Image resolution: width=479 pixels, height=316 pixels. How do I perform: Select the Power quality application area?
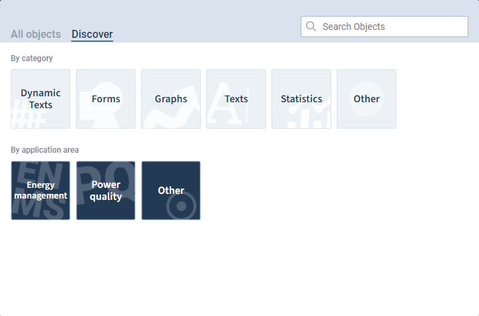tap(106, 191)
